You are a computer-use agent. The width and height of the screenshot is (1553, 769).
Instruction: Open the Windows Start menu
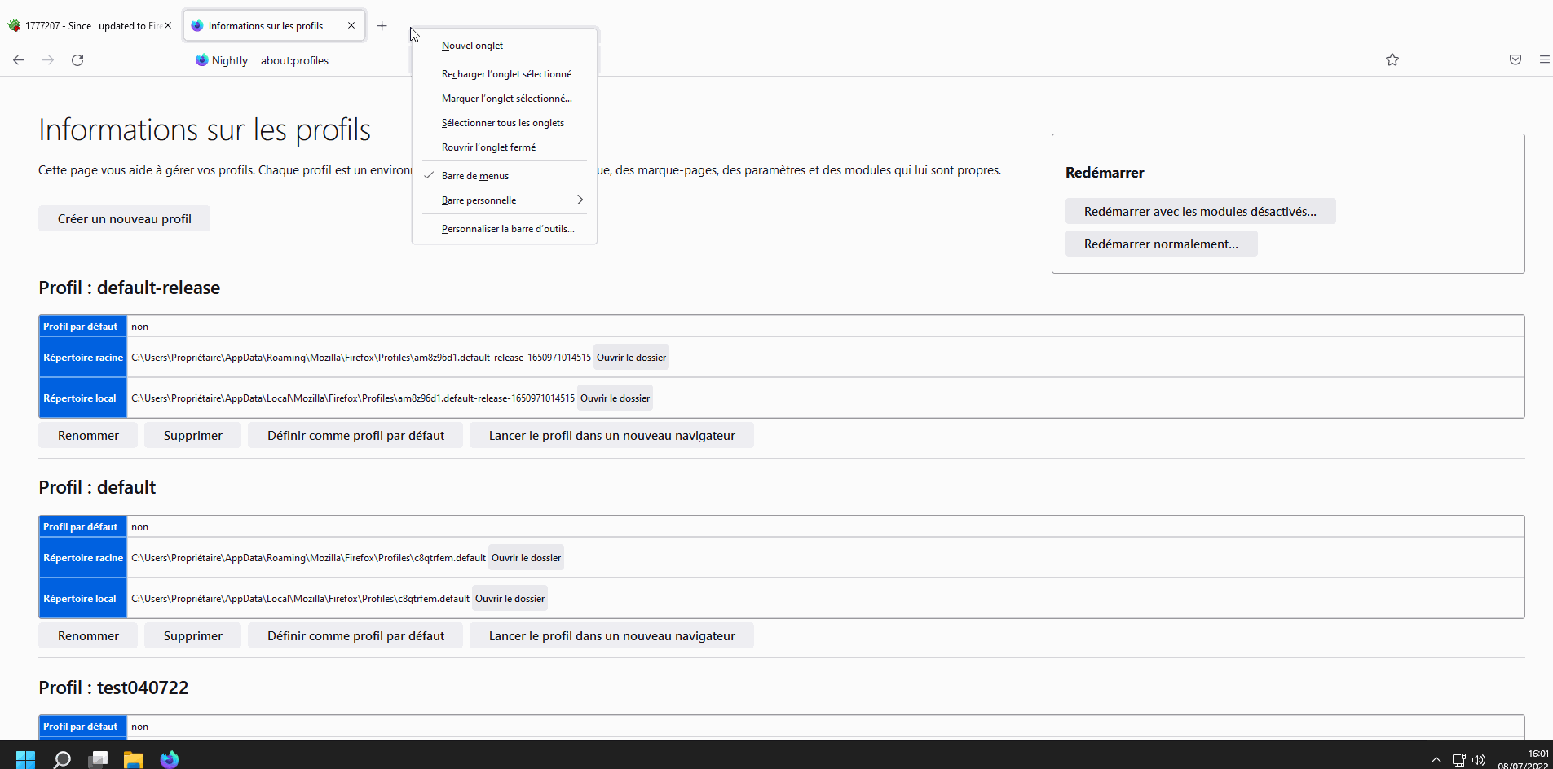click(25, 759)
